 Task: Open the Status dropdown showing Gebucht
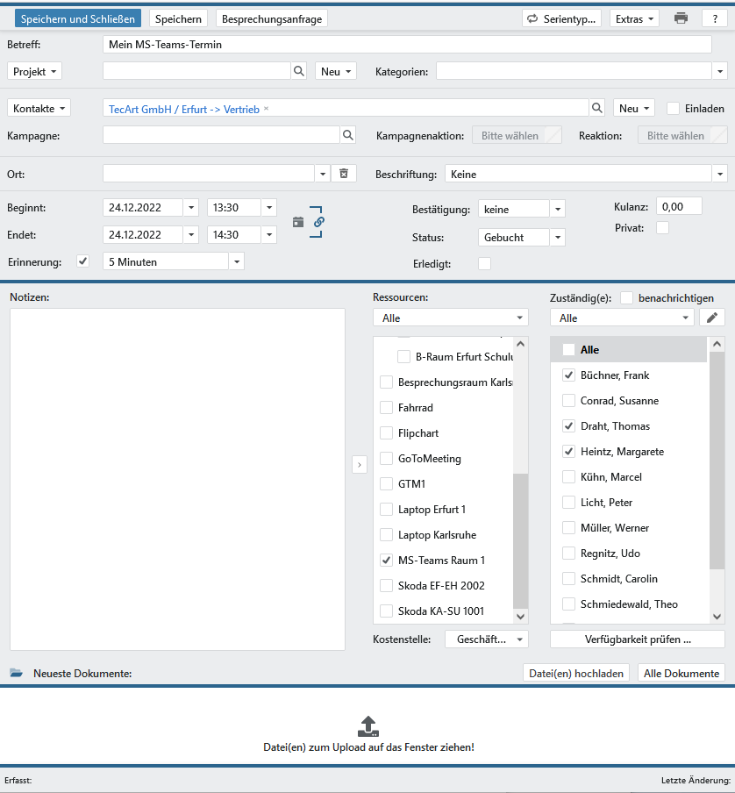(558, 237)
